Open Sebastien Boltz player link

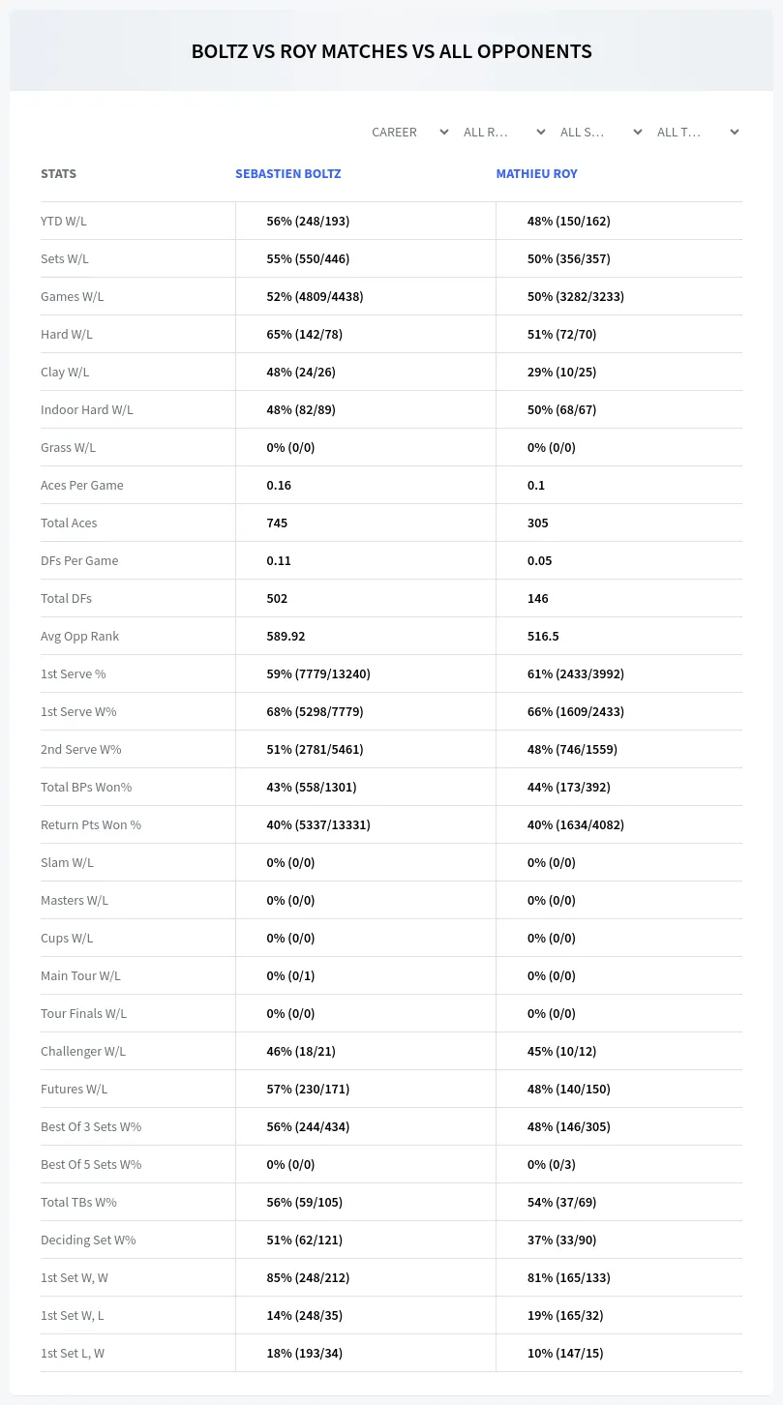pos(288,174)
